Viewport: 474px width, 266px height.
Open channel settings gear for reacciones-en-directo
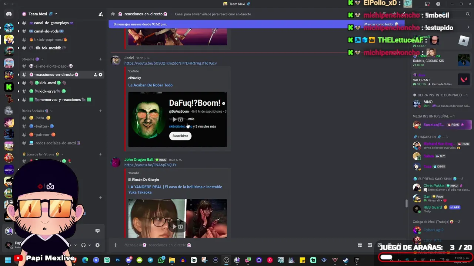[x=100, y=75]
